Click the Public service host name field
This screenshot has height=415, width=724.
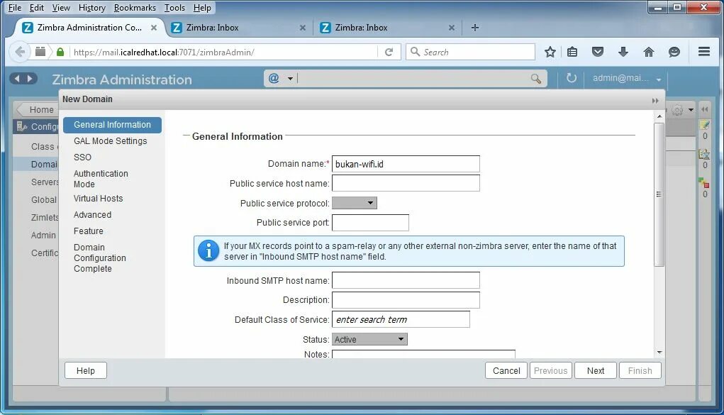[406, 183]
